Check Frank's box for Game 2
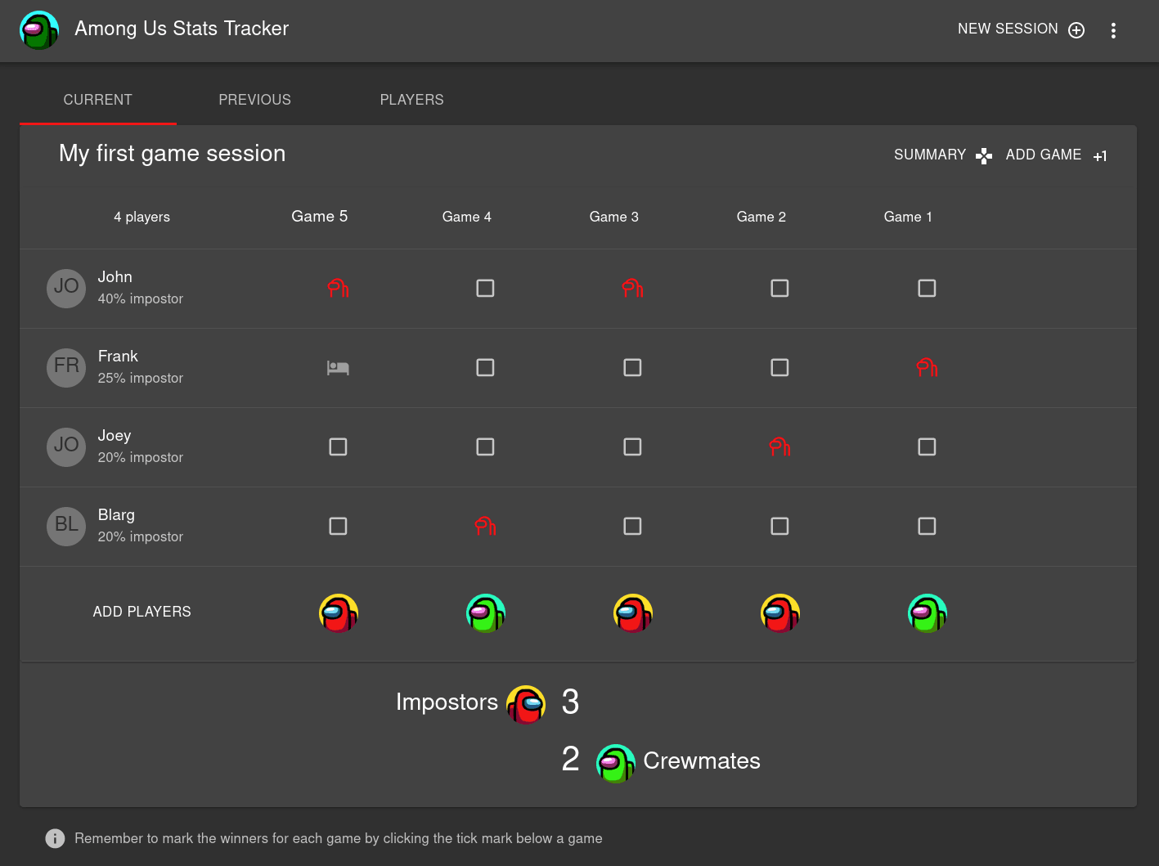This screenshot has width=1159, height=866. pyautogui.click(x=779, y=367)
